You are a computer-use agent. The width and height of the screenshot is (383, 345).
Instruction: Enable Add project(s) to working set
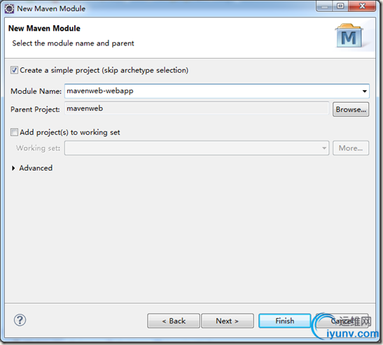14,132
